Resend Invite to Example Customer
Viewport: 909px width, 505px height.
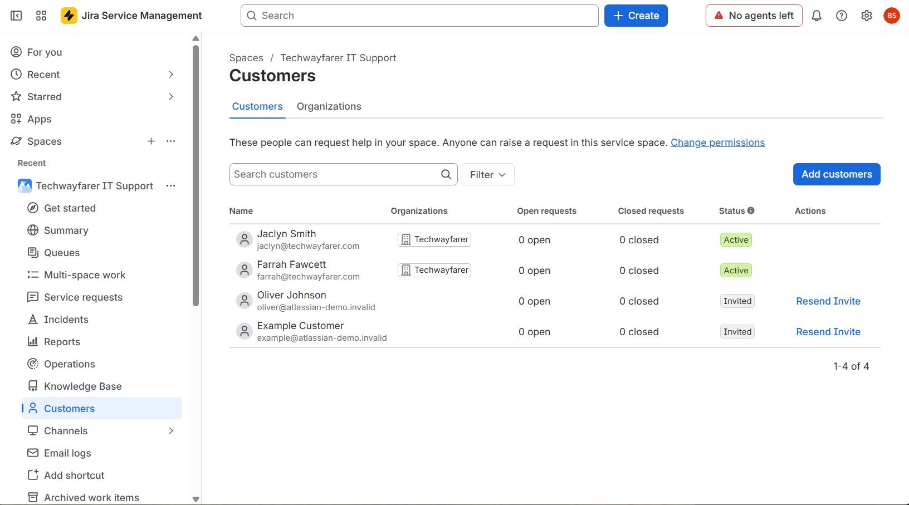coord(828,332)
